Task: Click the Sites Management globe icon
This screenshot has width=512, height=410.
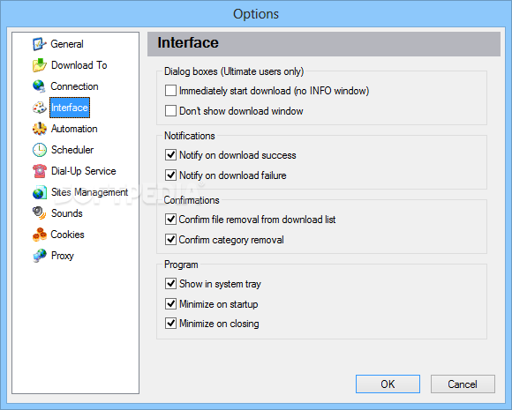Action: point(40,192)
